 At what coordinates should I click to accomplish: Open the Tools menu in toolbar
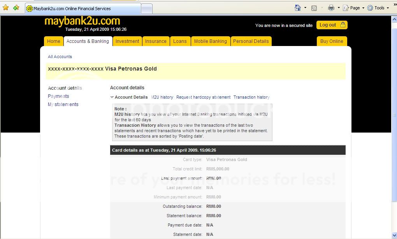378,8
